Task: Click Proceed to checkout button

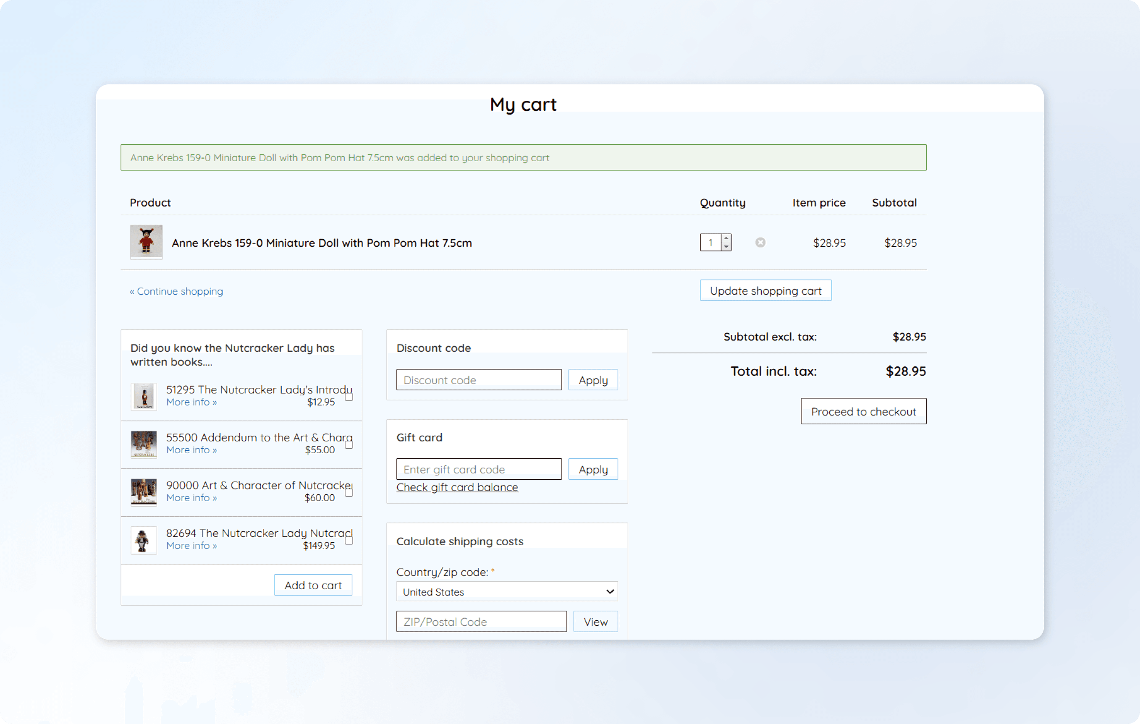Action: pos(863,411)
